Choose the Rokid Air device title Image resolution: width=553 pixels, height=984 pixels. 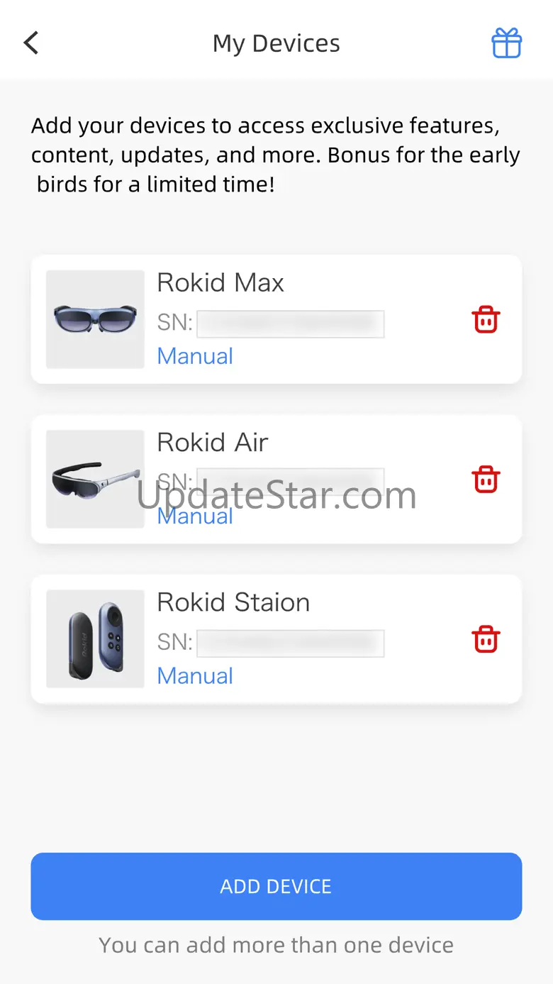pos(213,443)
